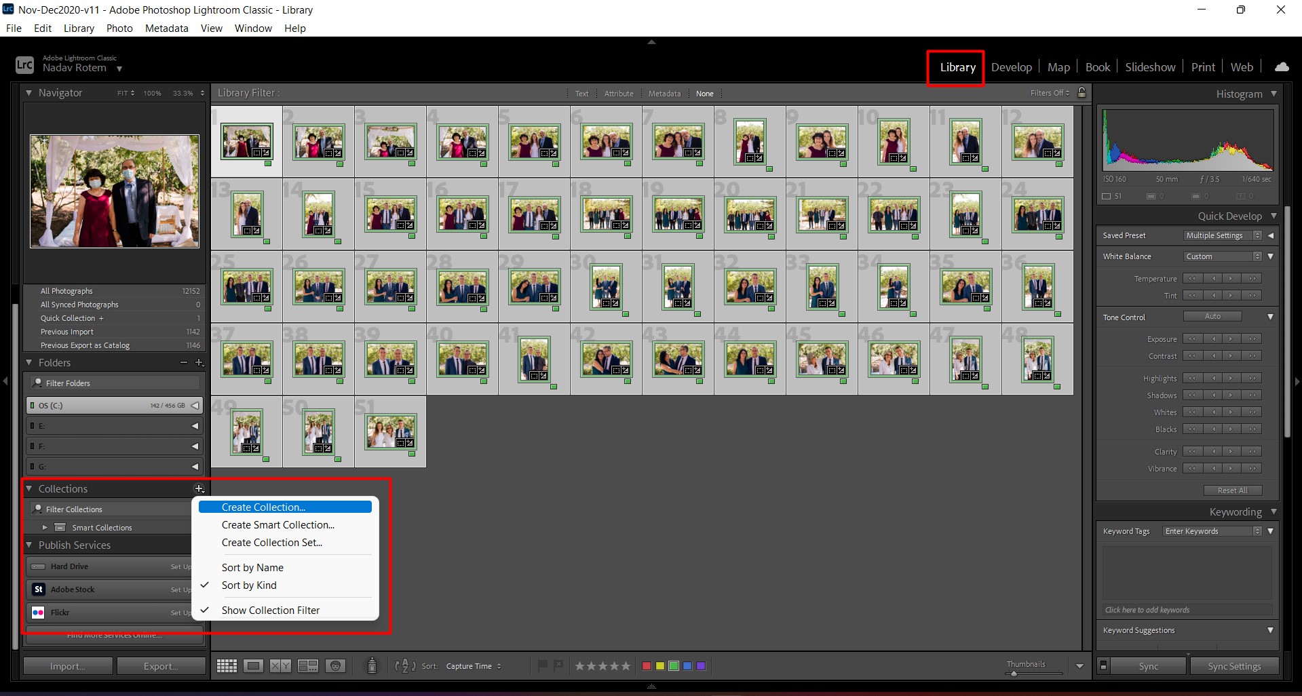
Task: Toggle Sort by Kind checkmark option
Action: click(249, 585)
